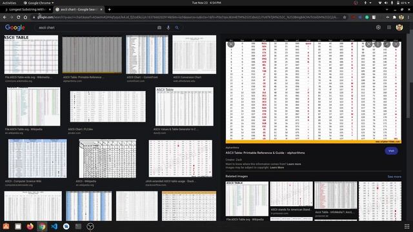Click the voice search microphone icon

pyautogui.click(x=168, y=28)
